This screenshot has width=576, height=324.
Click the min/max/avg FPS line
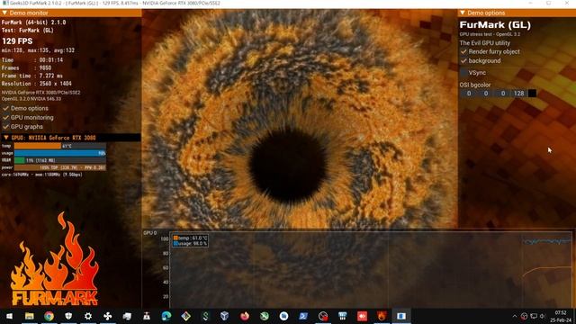(38, 50)
